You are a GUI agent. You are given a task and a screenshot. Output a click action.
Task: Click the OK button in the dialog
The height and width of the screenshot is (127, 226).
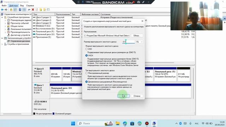(x=123, y=96)
